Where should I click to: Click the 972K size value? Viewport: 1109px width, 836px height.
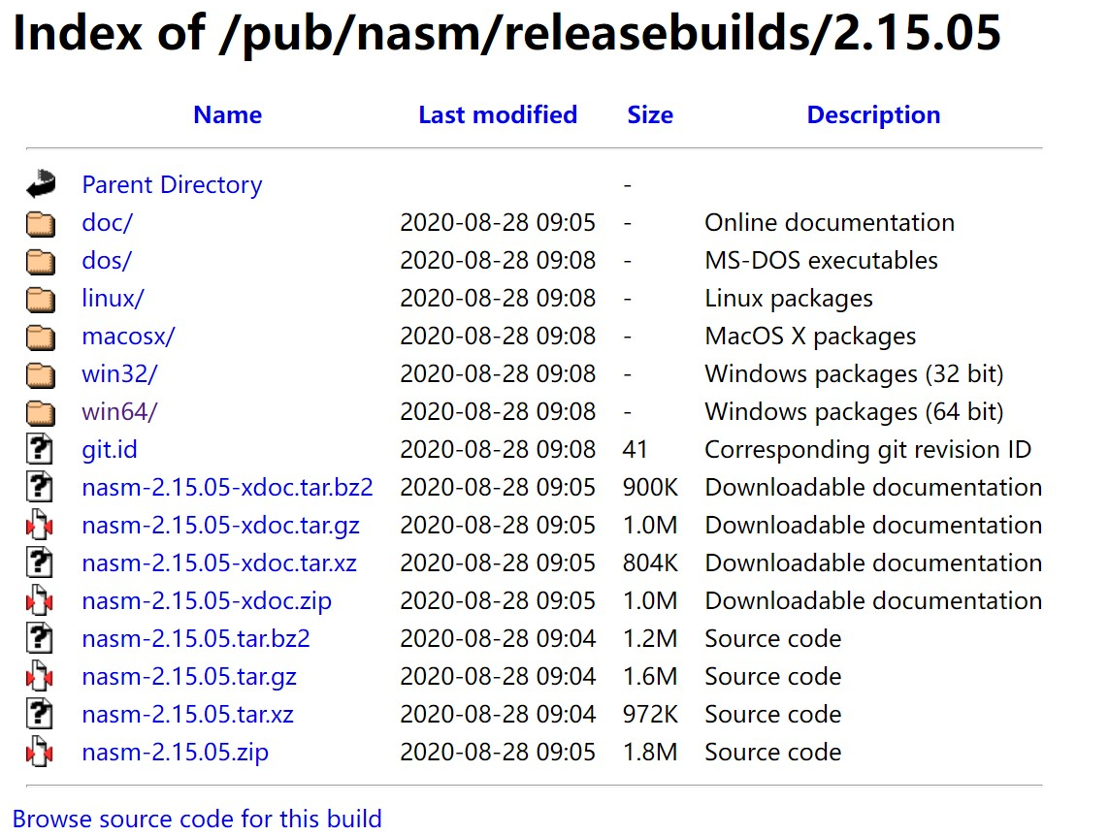click(650, 715)
